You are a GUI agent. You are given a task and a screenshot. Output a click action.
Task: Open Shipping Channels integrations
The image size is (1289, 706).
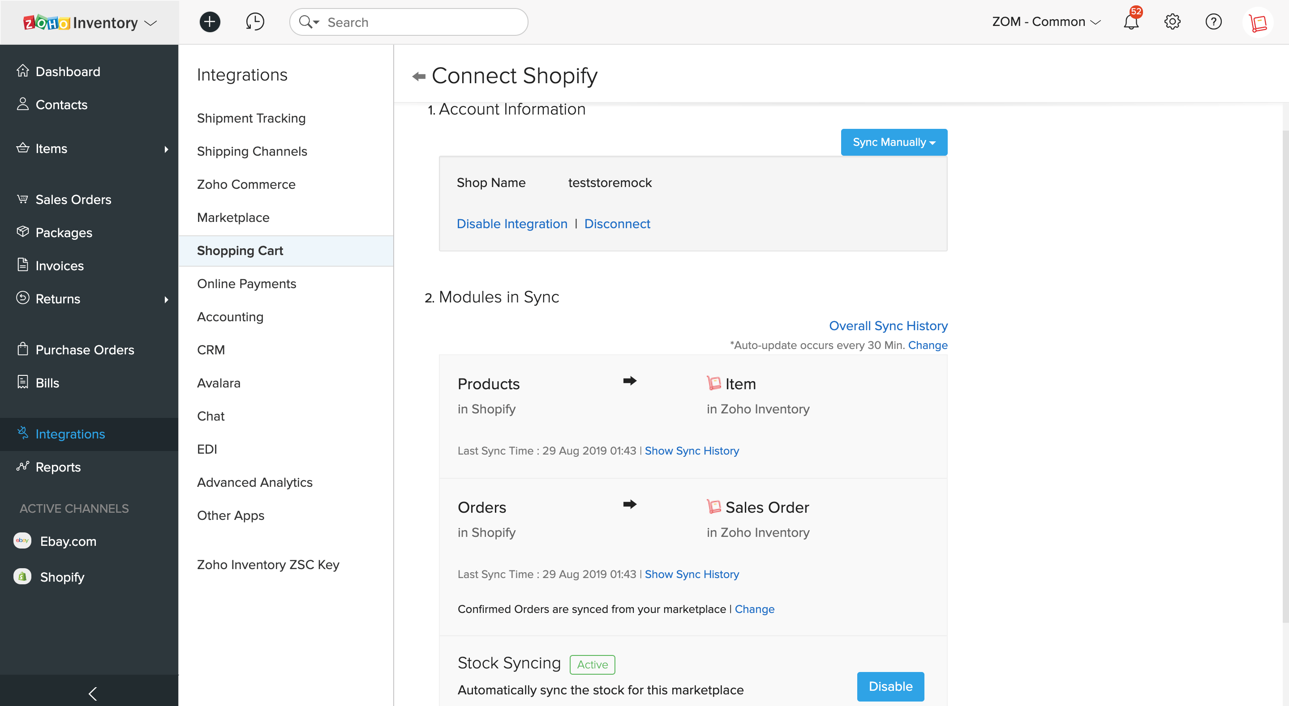(x=252, y=151)
